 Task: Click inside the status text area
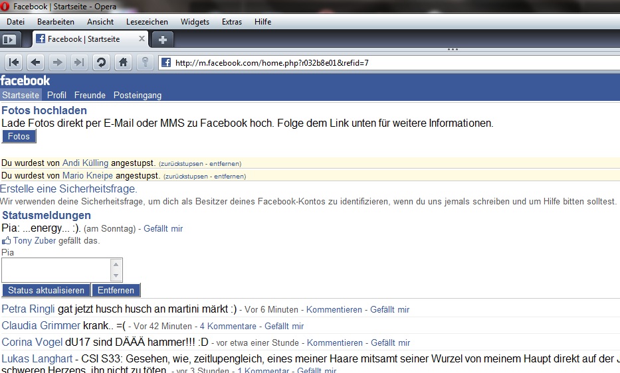point(56,270)
